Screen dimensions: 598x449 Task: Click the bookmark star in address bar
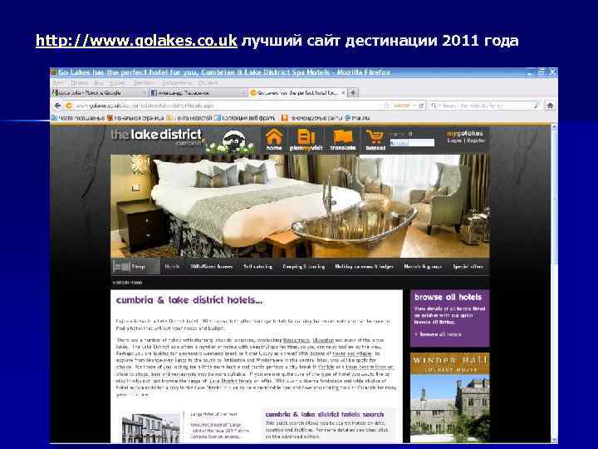point(387,106)
